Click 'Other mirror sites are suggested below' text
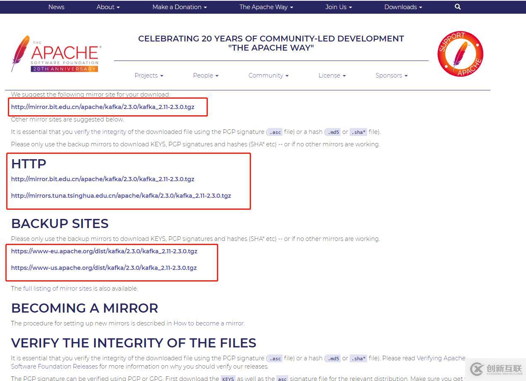Viewport: 526px width, 381px height. tap(68, 119)
